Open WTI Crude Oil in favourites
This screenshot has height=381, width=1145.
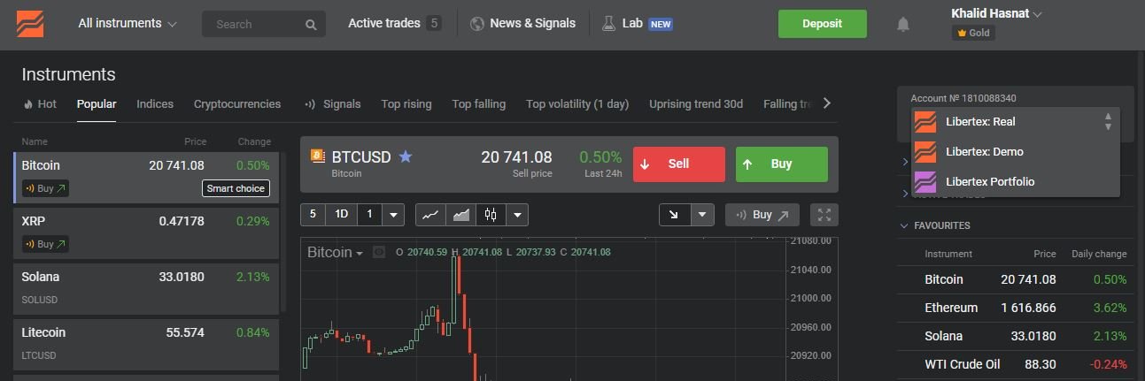(1015, 364)
